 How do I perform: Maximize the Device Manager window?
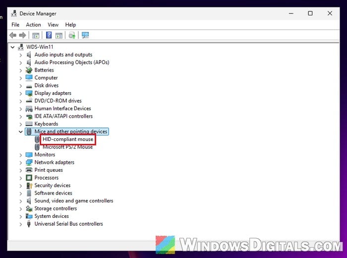(310, 13)
